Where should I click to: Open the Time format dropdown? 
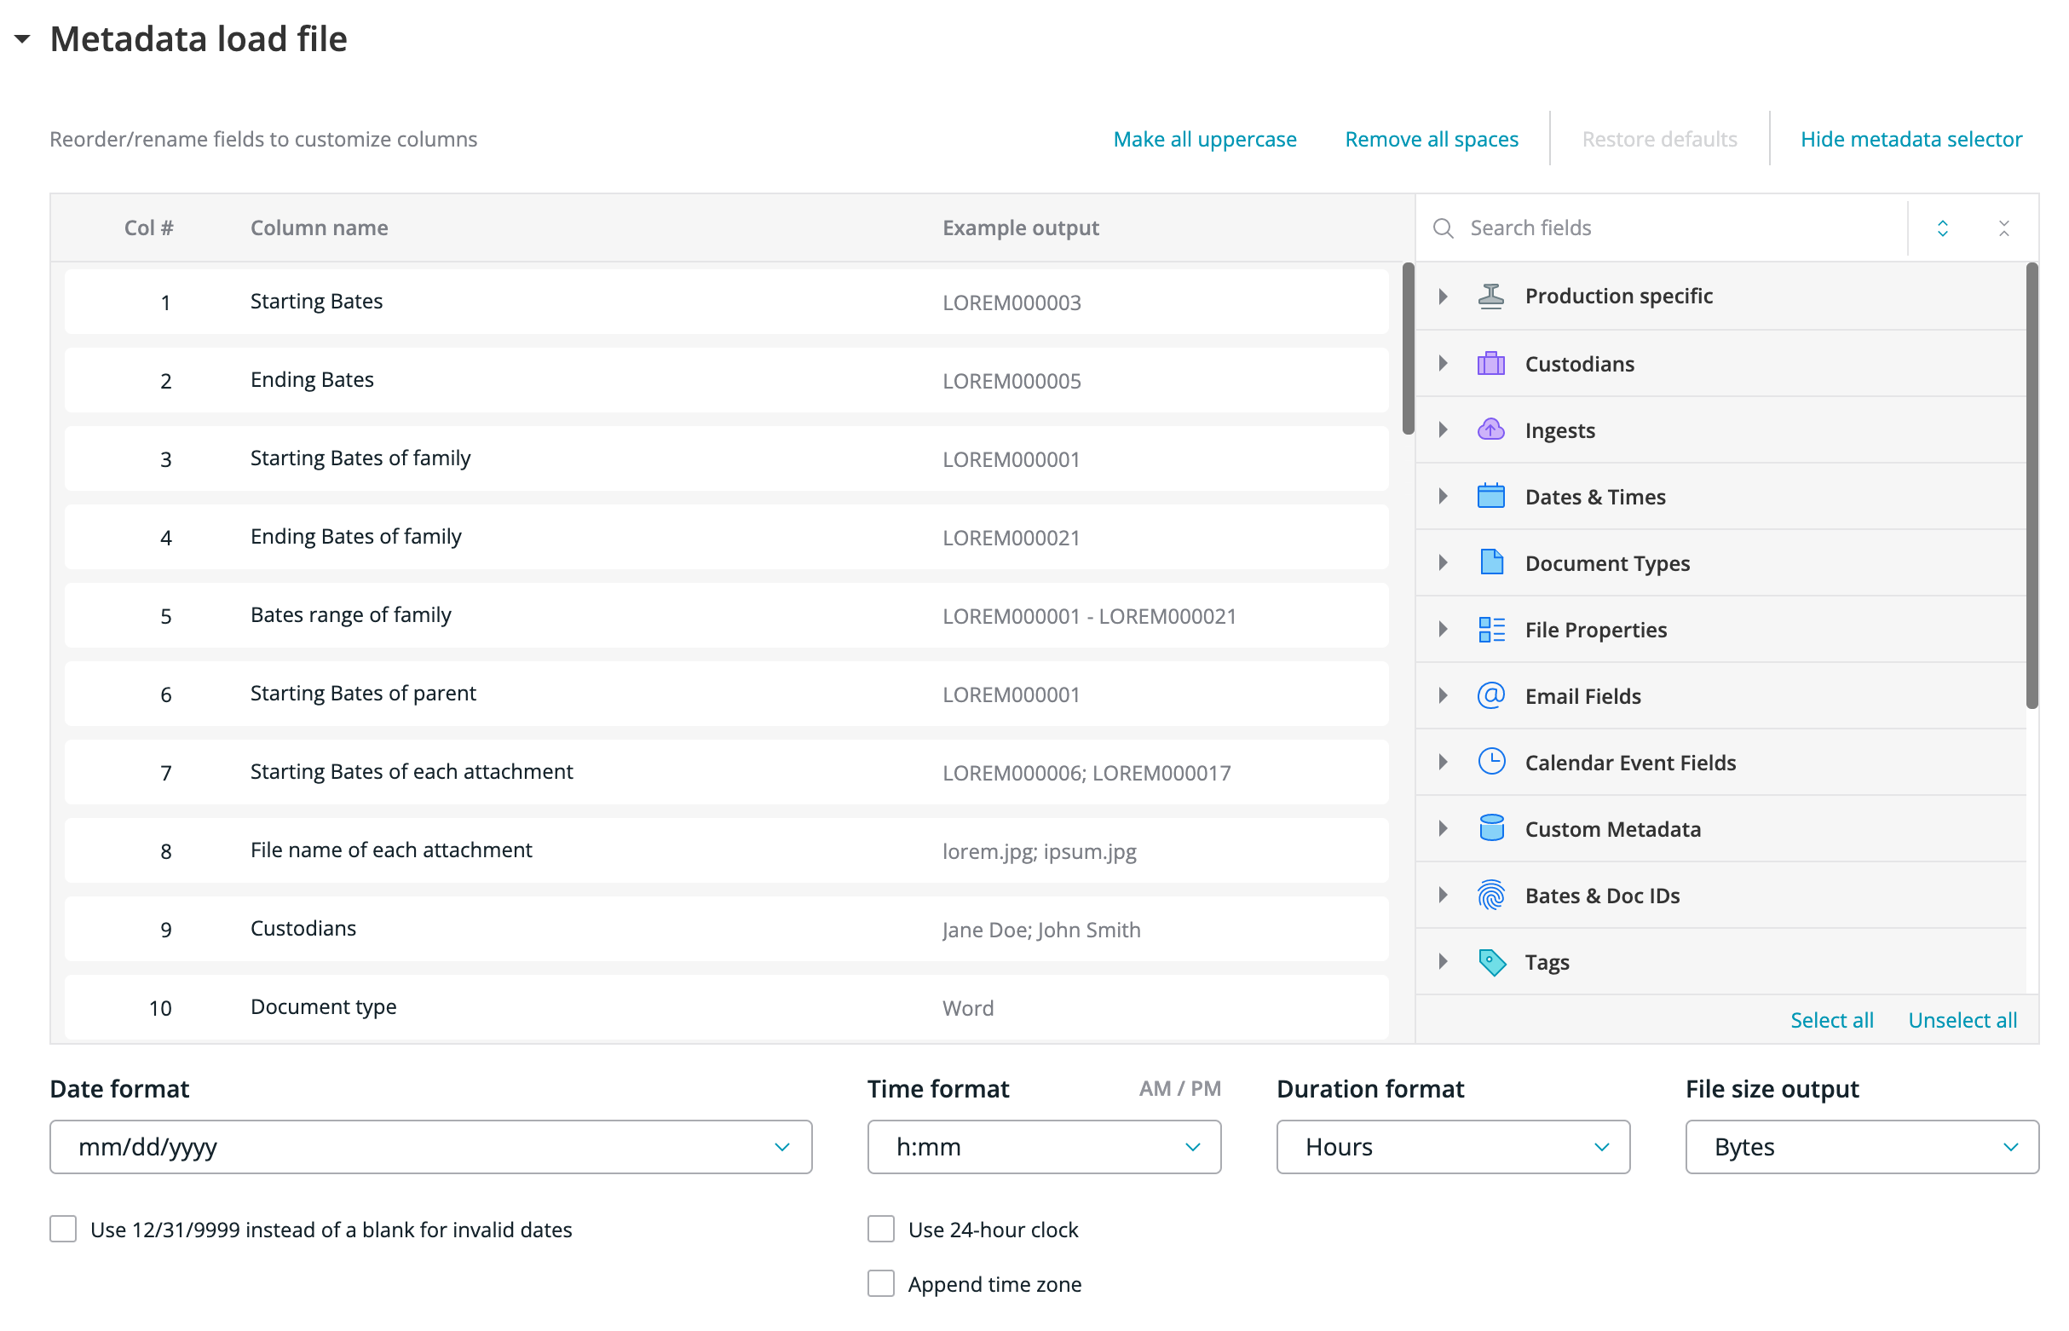coord(1044,1147)
